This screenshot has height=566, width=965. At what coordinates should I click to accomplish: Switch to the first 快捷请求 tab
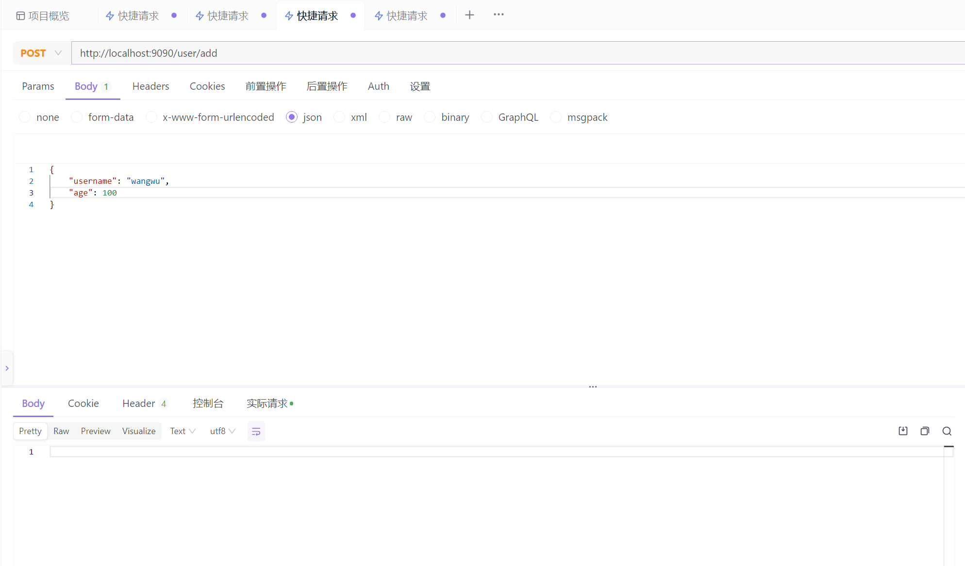point(132,16)
